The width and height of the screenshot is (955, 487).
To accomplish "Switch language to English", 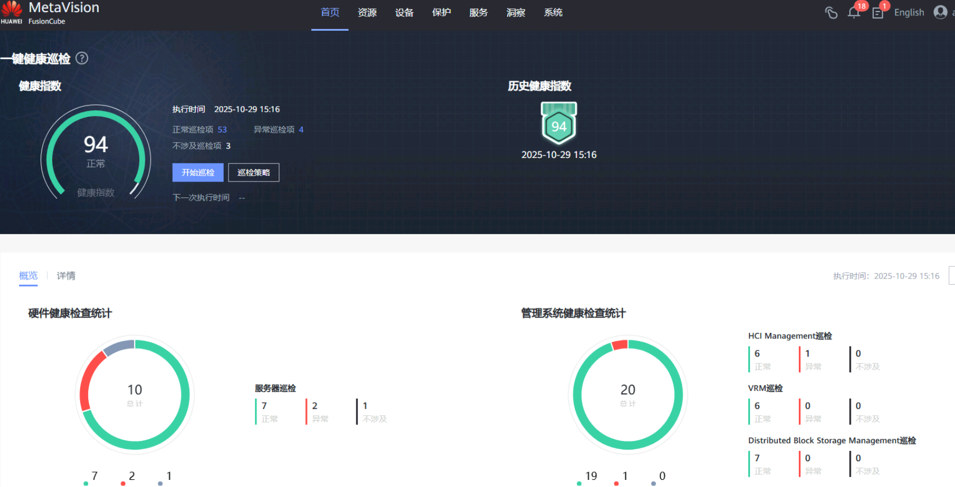I will (909, 13).
